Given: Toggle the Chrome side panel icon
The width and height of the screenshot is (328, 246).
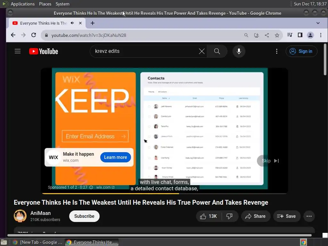Looking at the screenshot, I should coord(300,35).
